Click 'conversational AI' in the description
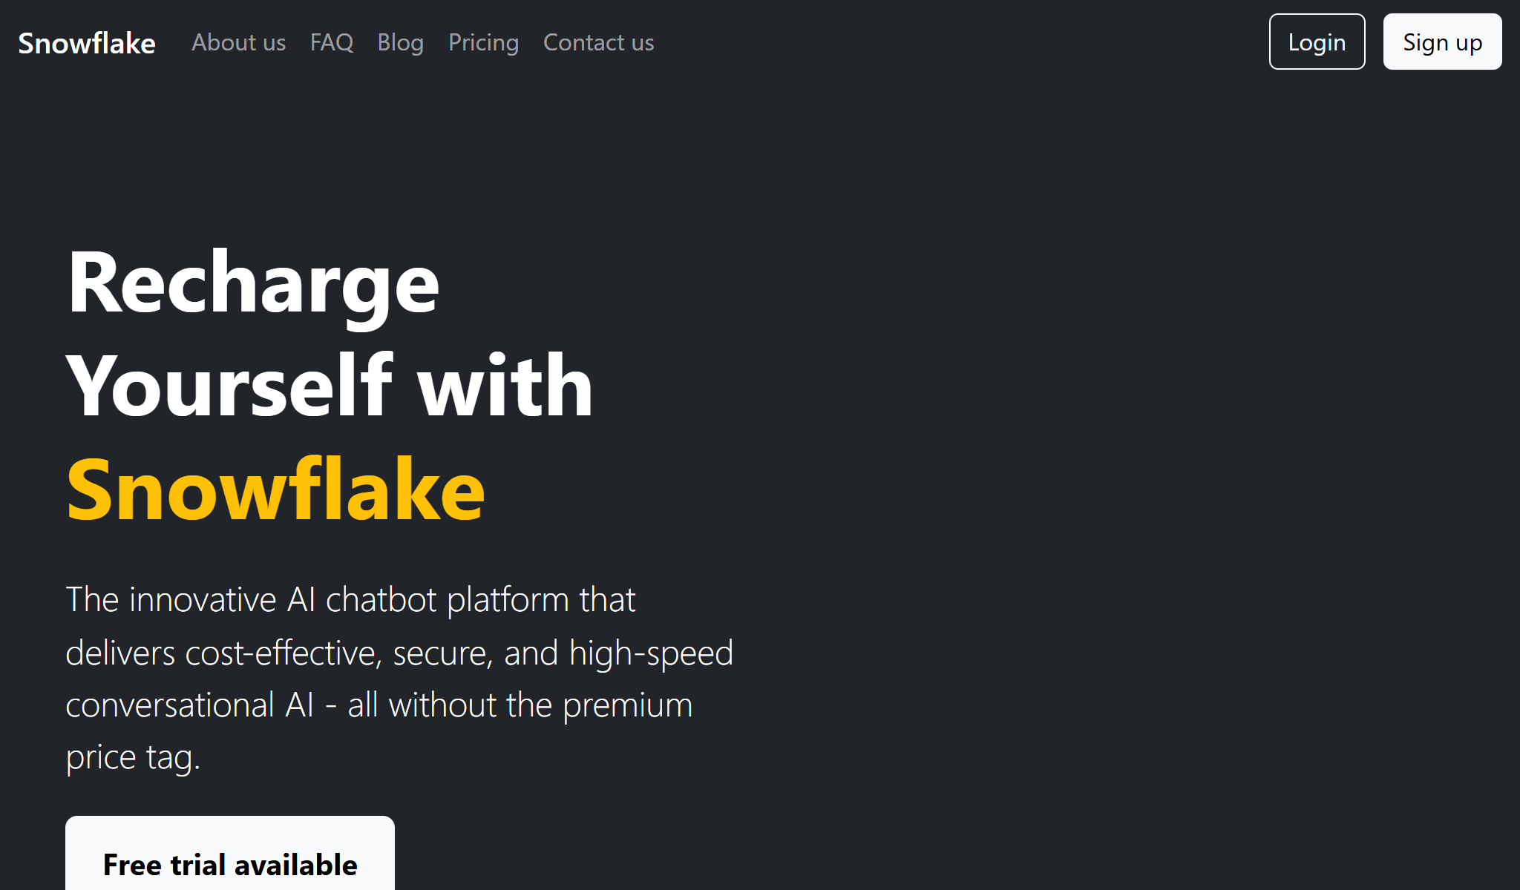Screen dimensions: 1520x890 pyautogui.click(x=189, y=705)
